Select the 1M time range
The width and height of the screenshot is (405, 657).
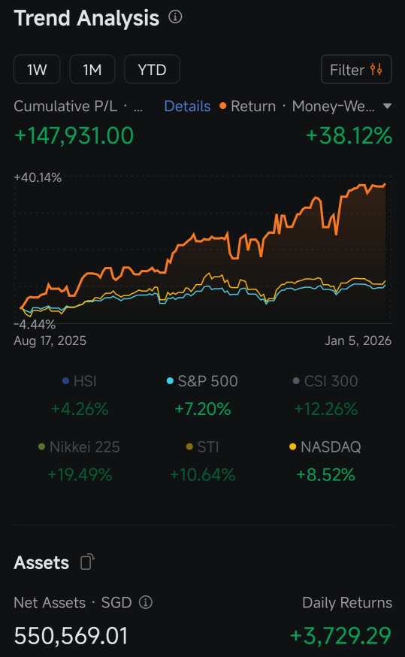click(x=92, y=69)
